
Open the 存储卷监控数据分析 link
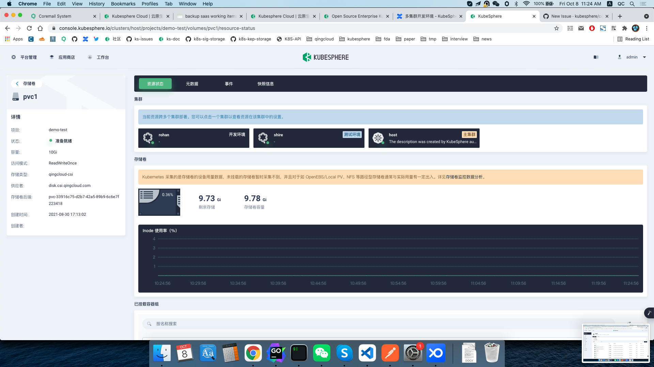(465, 177)
